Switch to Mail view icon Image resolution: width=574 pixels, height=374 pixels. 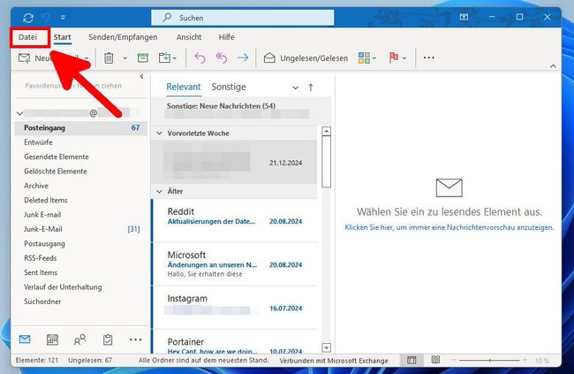coord(25,340)
